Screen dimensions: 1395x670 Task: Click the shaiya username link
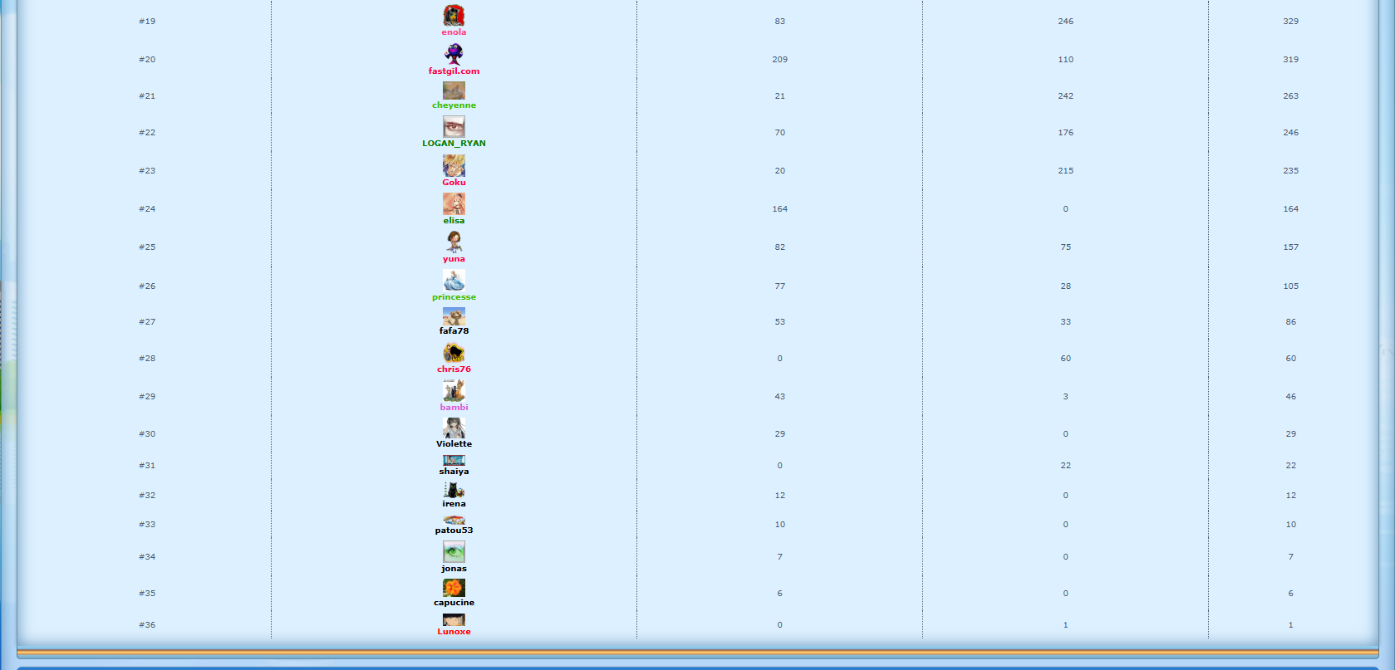(454, 472)
